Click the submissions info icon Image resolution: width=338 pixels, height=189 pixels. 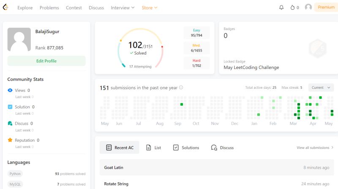click(x=181, y=88)
